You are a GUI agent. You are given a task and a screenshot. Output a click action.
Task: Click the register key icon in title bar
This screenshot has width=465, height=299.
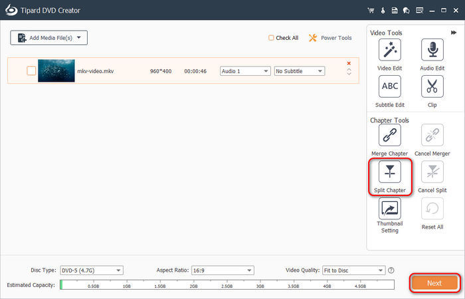click(x=383, y=11)
